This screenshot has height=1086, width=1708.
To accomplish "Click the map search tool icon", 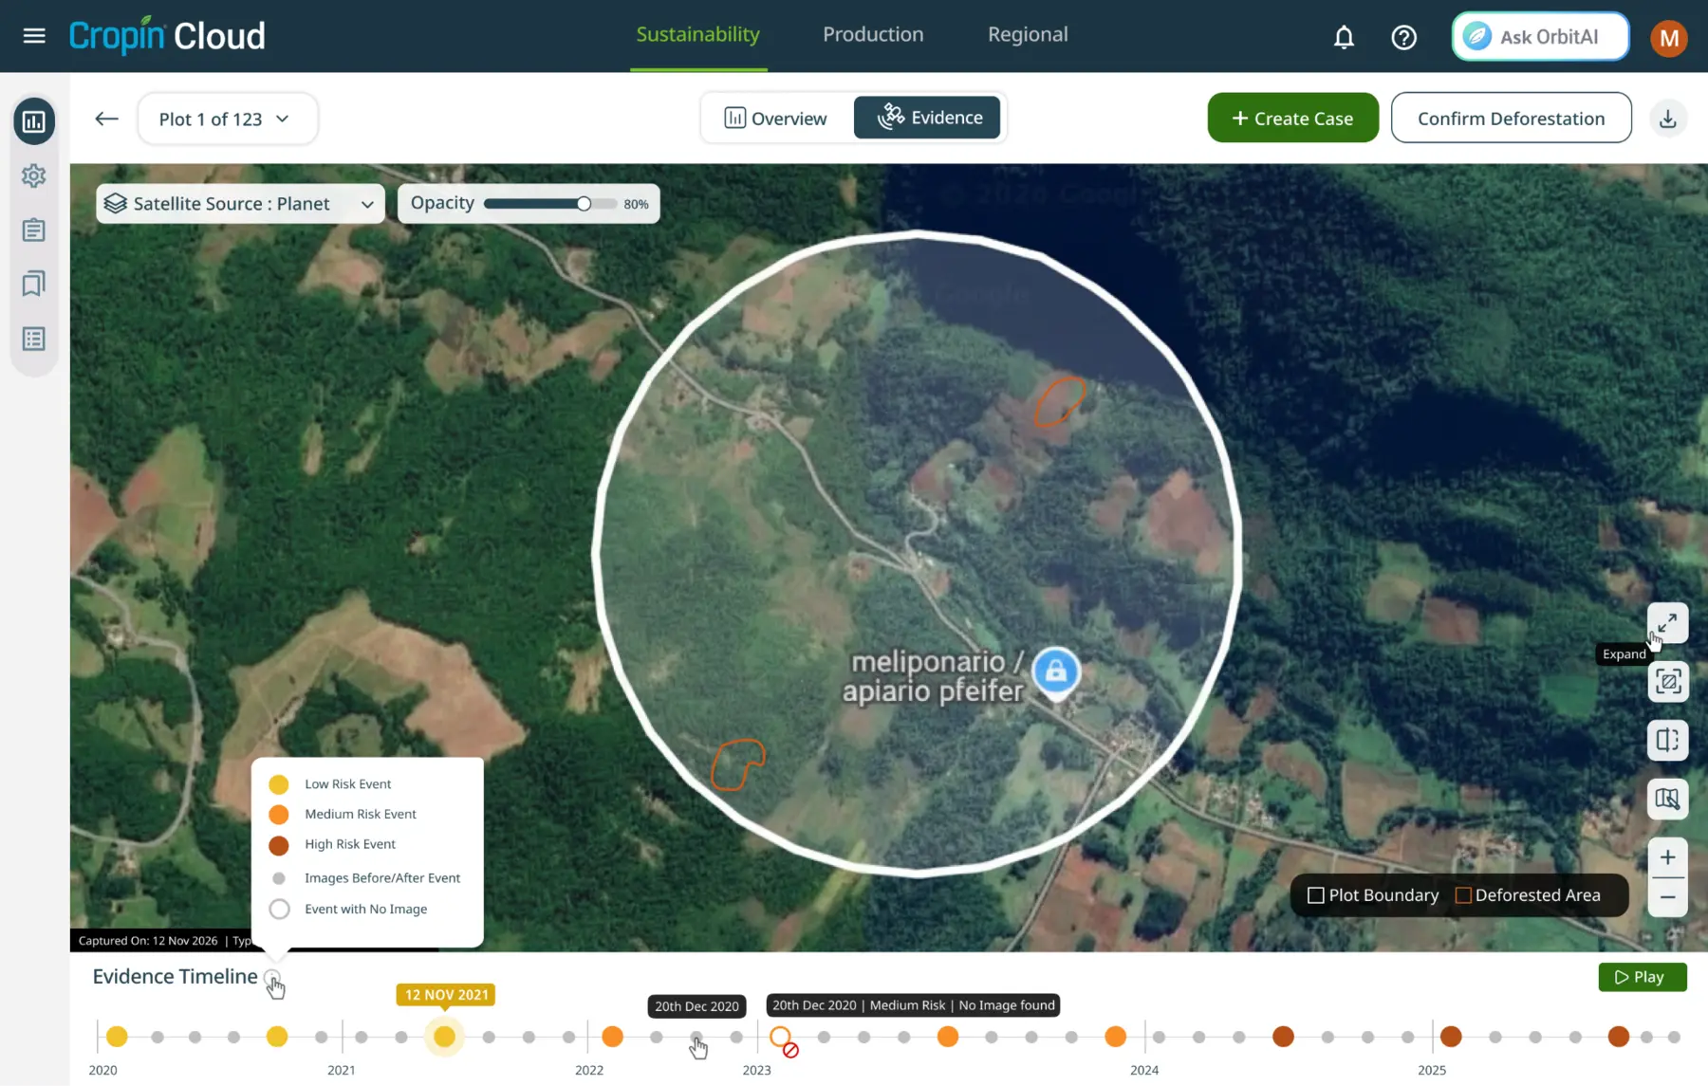I will tap(1667, 799).
